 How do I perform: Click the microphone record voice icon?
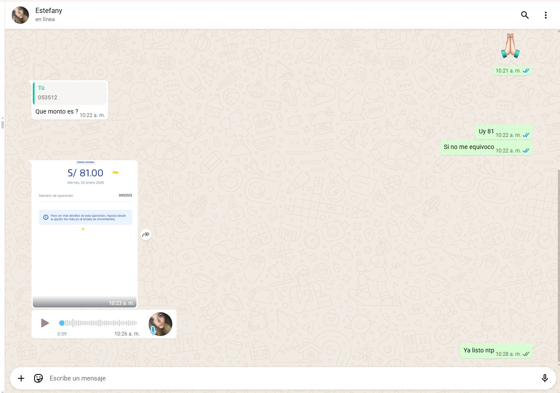(544, 378)
